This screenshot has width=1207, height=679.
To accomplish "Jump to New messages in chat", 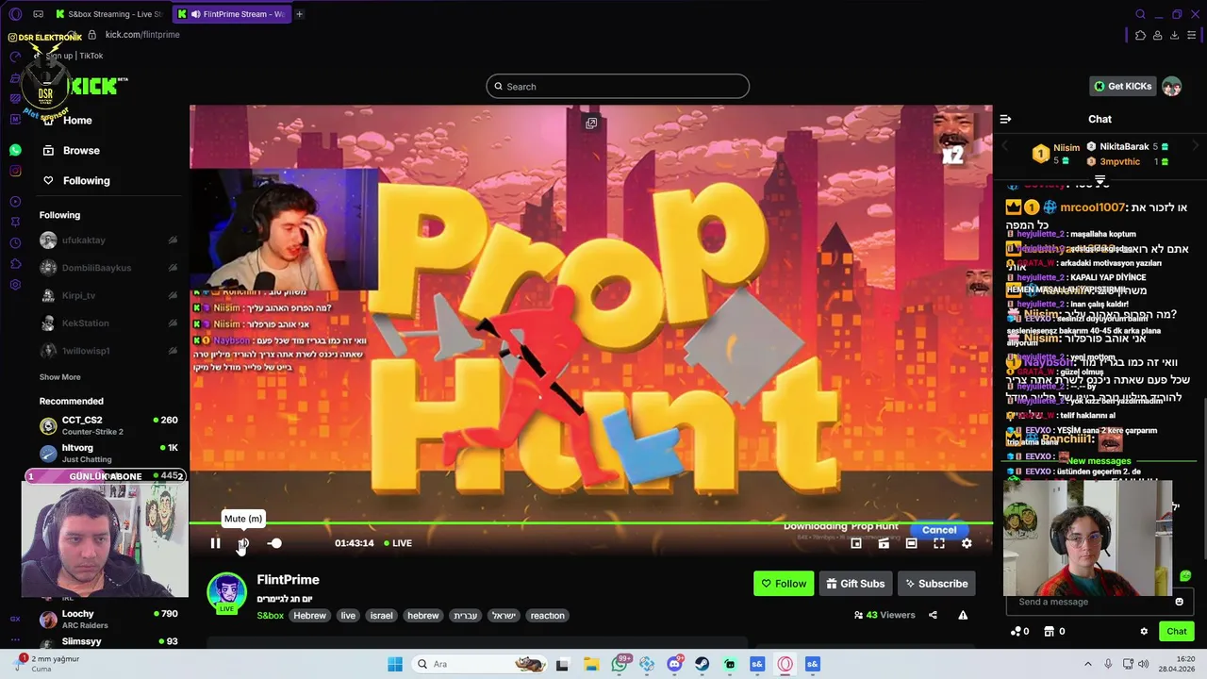I will coord(1100,461).
